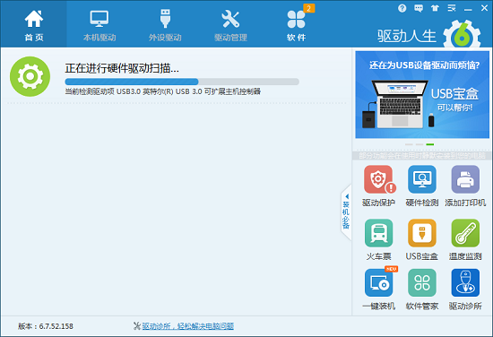Switch to 本机驱动 tab
The image size is (493, 337).
(x=99, y=24)
